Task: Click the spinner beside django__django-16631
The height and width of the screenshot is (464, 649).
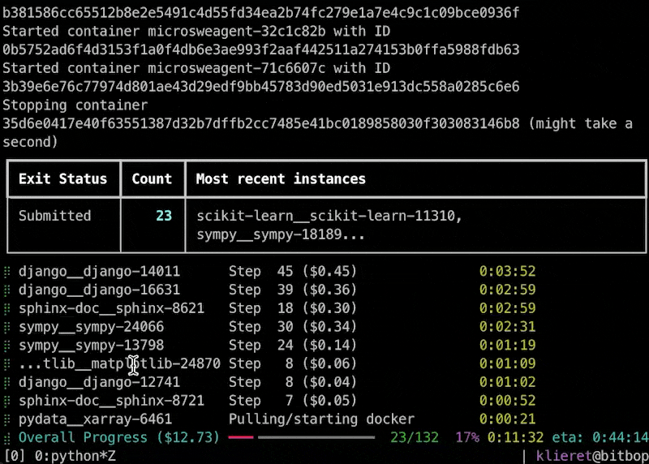Action: click(6, 290)
